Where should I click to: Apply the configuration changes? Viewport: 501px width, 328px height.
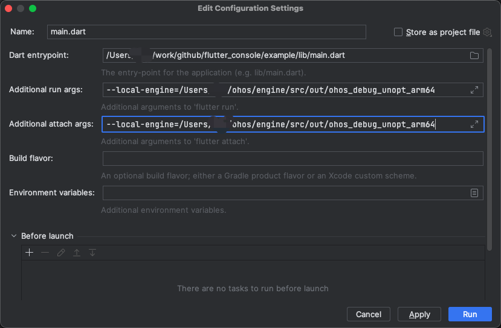point(419,314)
